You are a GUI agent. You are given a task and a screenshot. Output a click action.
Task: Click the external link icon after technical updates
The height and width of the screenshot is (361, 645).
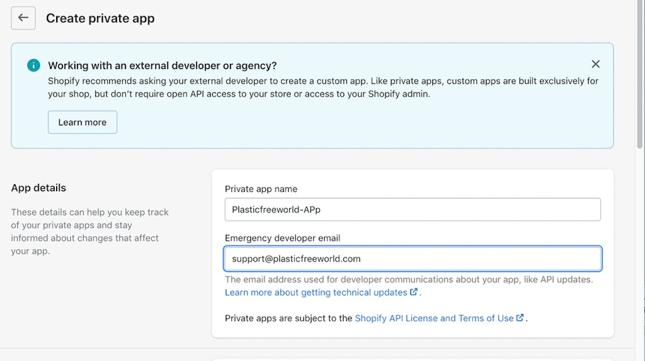(x=414, y=292)
